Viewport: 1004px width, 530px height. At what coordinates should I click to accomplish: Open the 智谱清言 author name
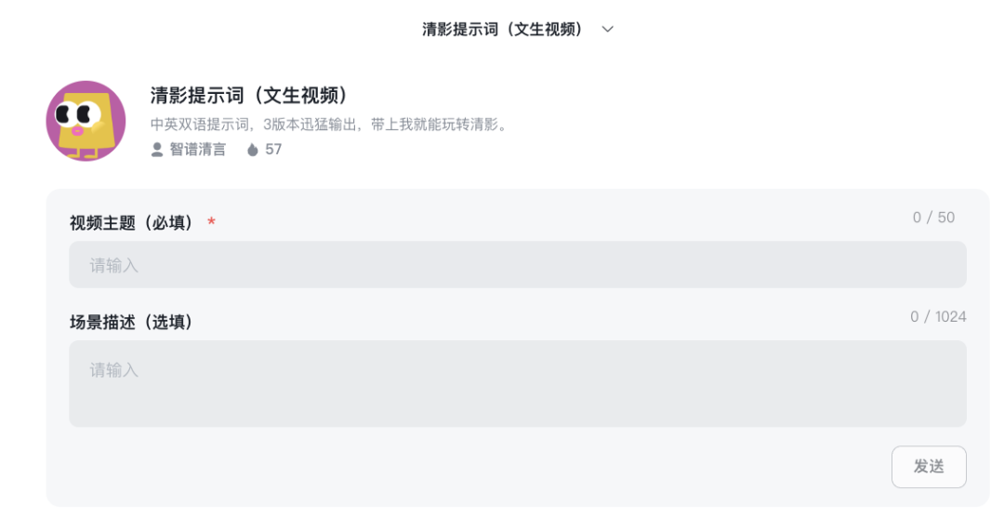pos(197,149)
